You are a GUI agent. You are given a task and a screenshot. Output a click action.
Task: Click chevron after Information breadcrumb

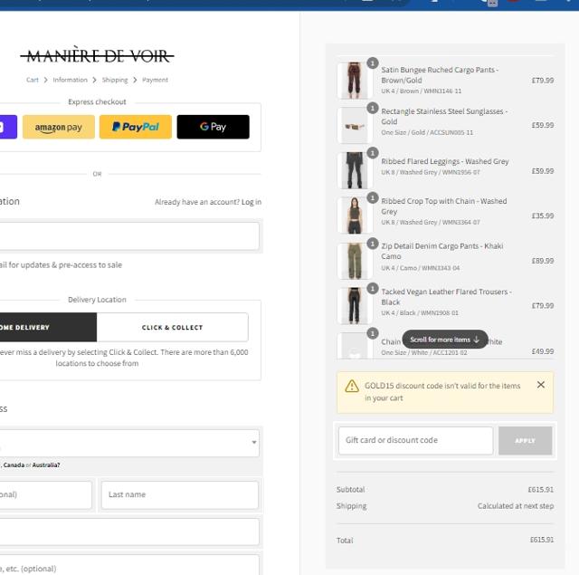click(94, 80)
